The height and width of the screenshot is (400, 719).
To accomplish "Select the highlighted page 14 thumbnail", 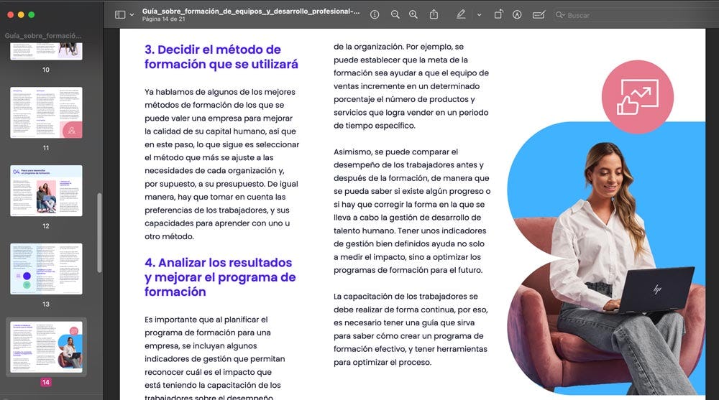I will tap(46, 347).
